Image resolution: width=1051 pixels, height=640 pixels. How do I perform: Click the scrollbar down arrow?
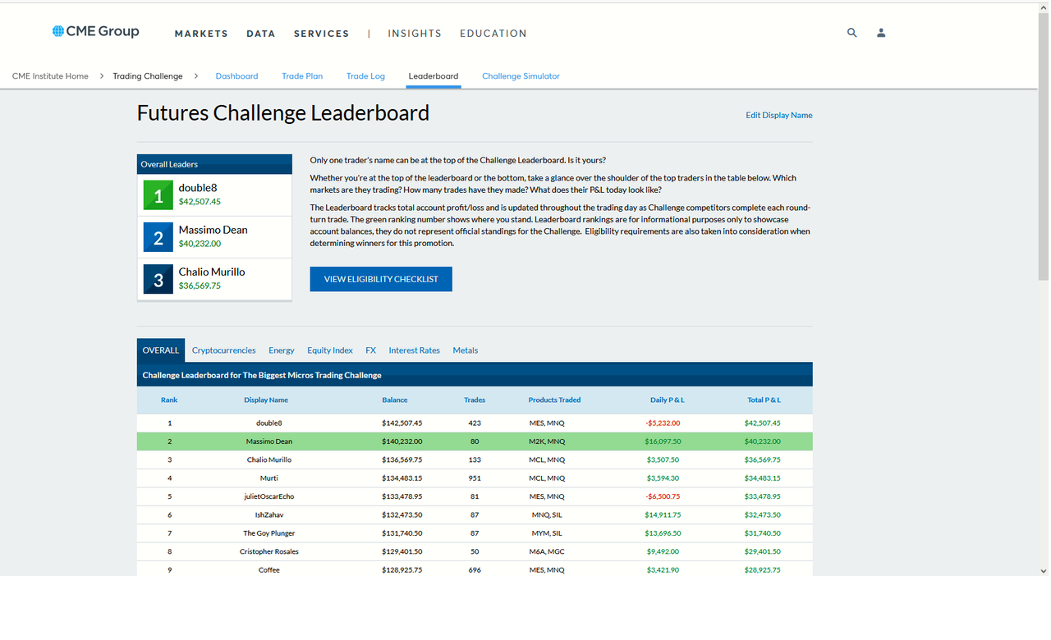pyautogui.click(x=1044, y=570)
